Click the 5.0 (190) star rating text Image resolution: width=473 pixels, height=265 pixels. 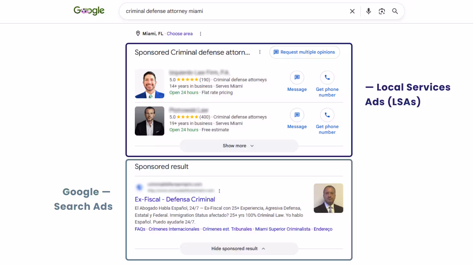coord(190,80)
